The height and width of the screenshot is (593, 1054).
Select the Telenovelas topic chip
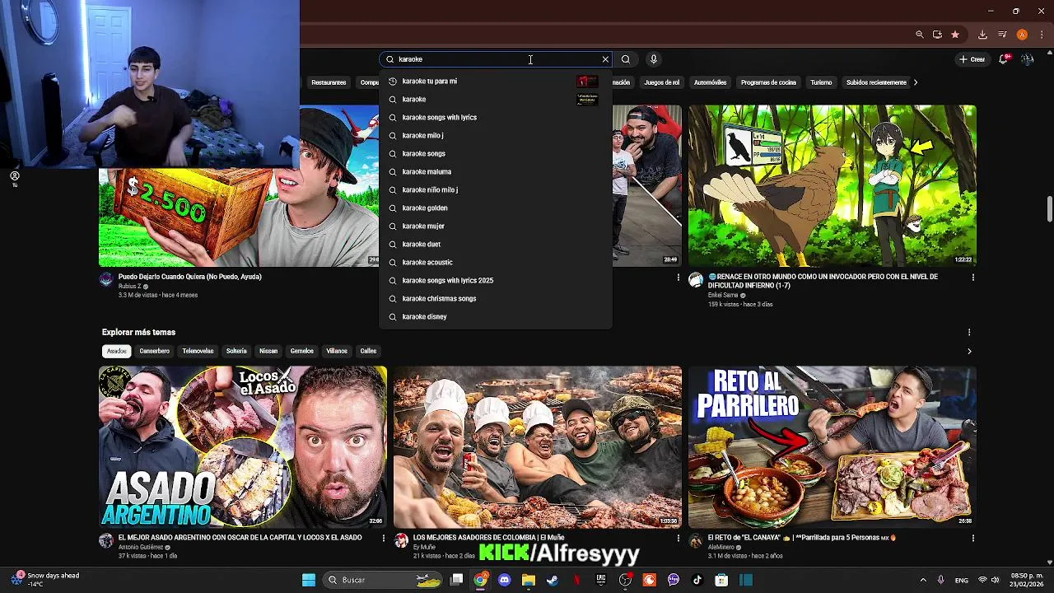(x=198, y=351)
